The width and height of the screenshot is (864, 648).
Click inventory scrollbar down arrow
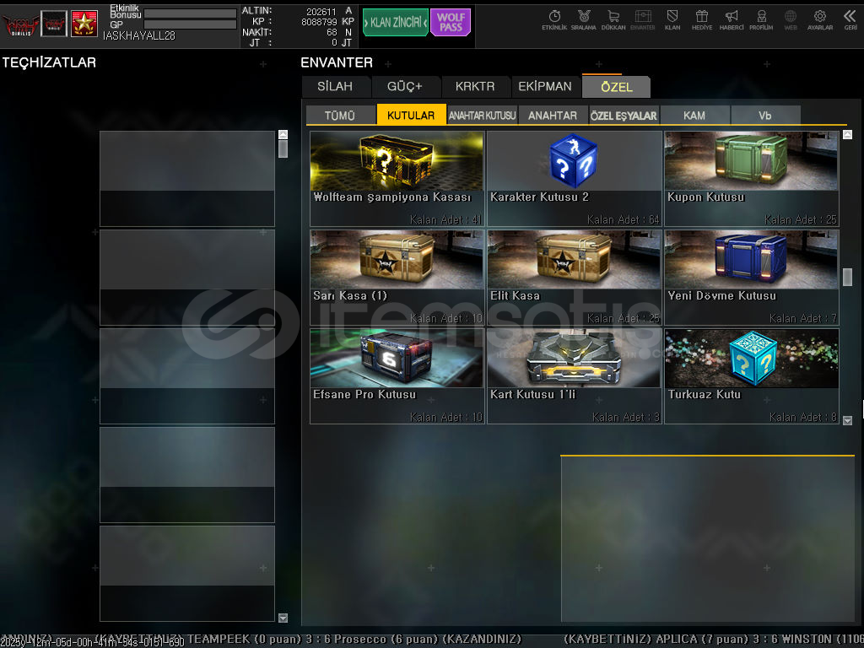847,420
